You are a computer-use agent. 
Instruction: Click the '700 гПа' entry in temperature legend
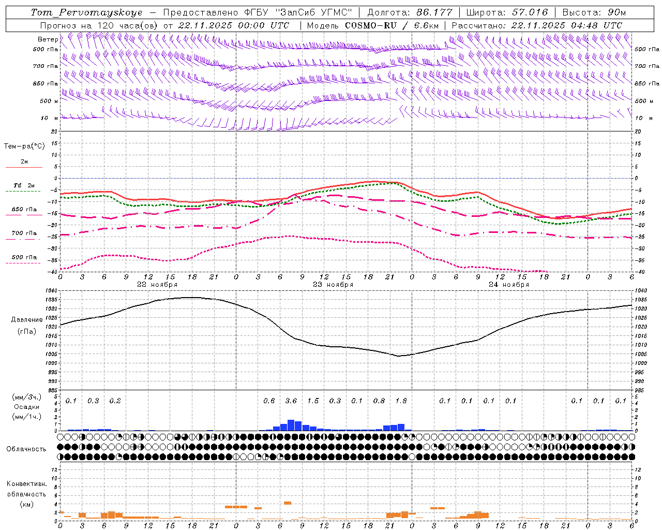[24, 233]
